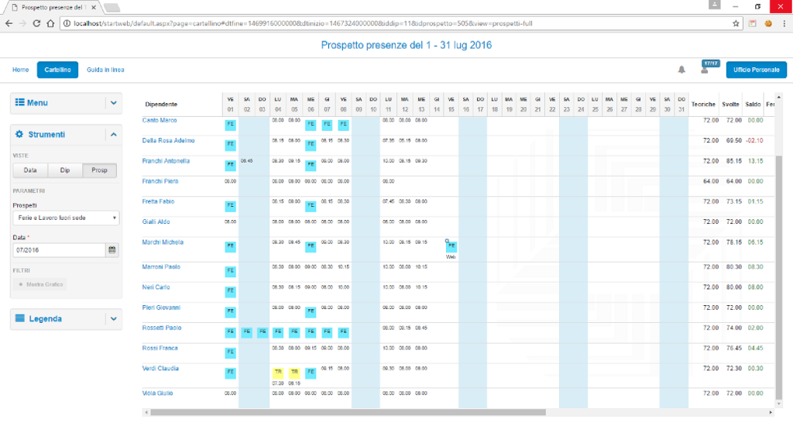
Task: Collapse the Strumenti panel
Action: [113, 135]
